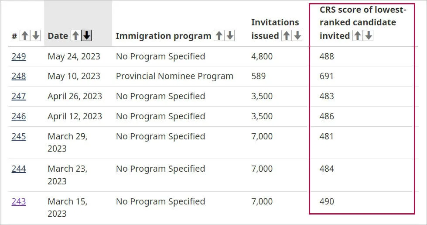Sort Date column descending with down arrow
Viewport: 427px width, 225px height.
(87, 36)
